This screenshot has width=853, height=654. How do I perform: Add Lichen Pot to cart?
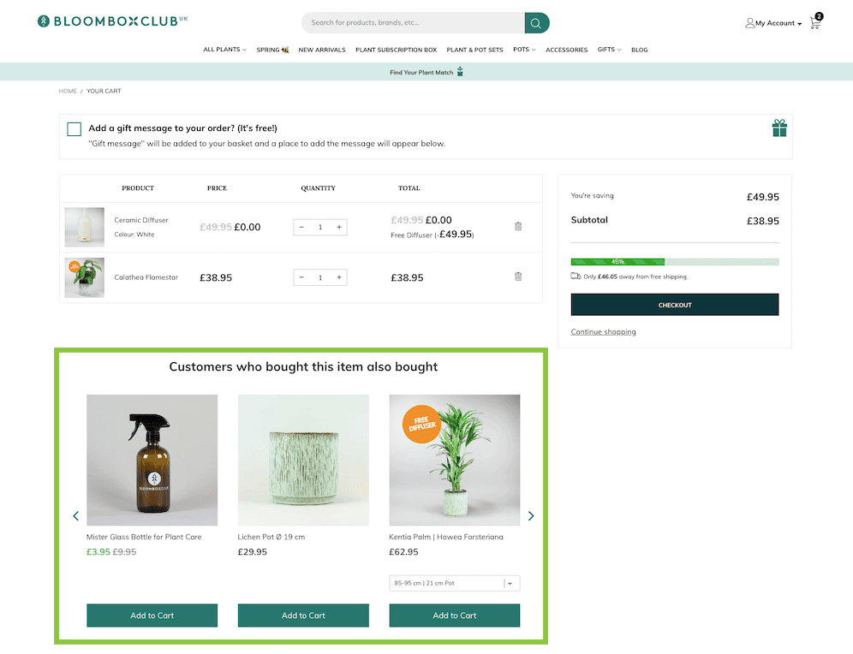[x=303, y=615]
